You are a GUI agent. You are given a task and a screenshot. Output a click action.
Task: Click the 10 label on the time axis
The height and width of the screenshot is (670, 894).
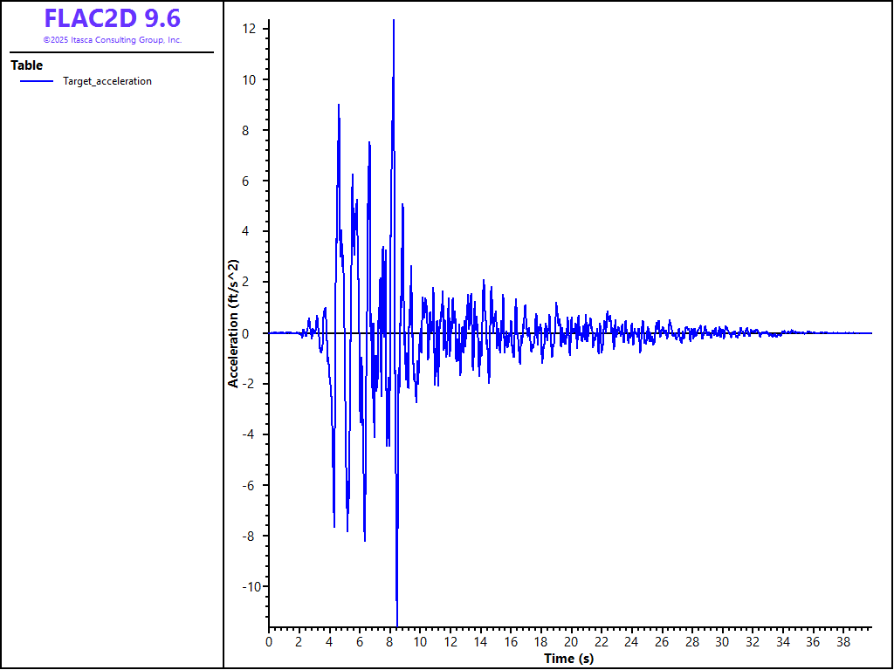click(x=420, y=642)
